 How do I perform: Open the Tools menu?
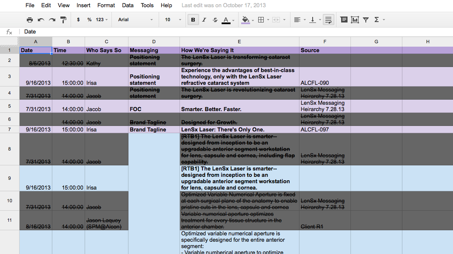coord(147,6)
